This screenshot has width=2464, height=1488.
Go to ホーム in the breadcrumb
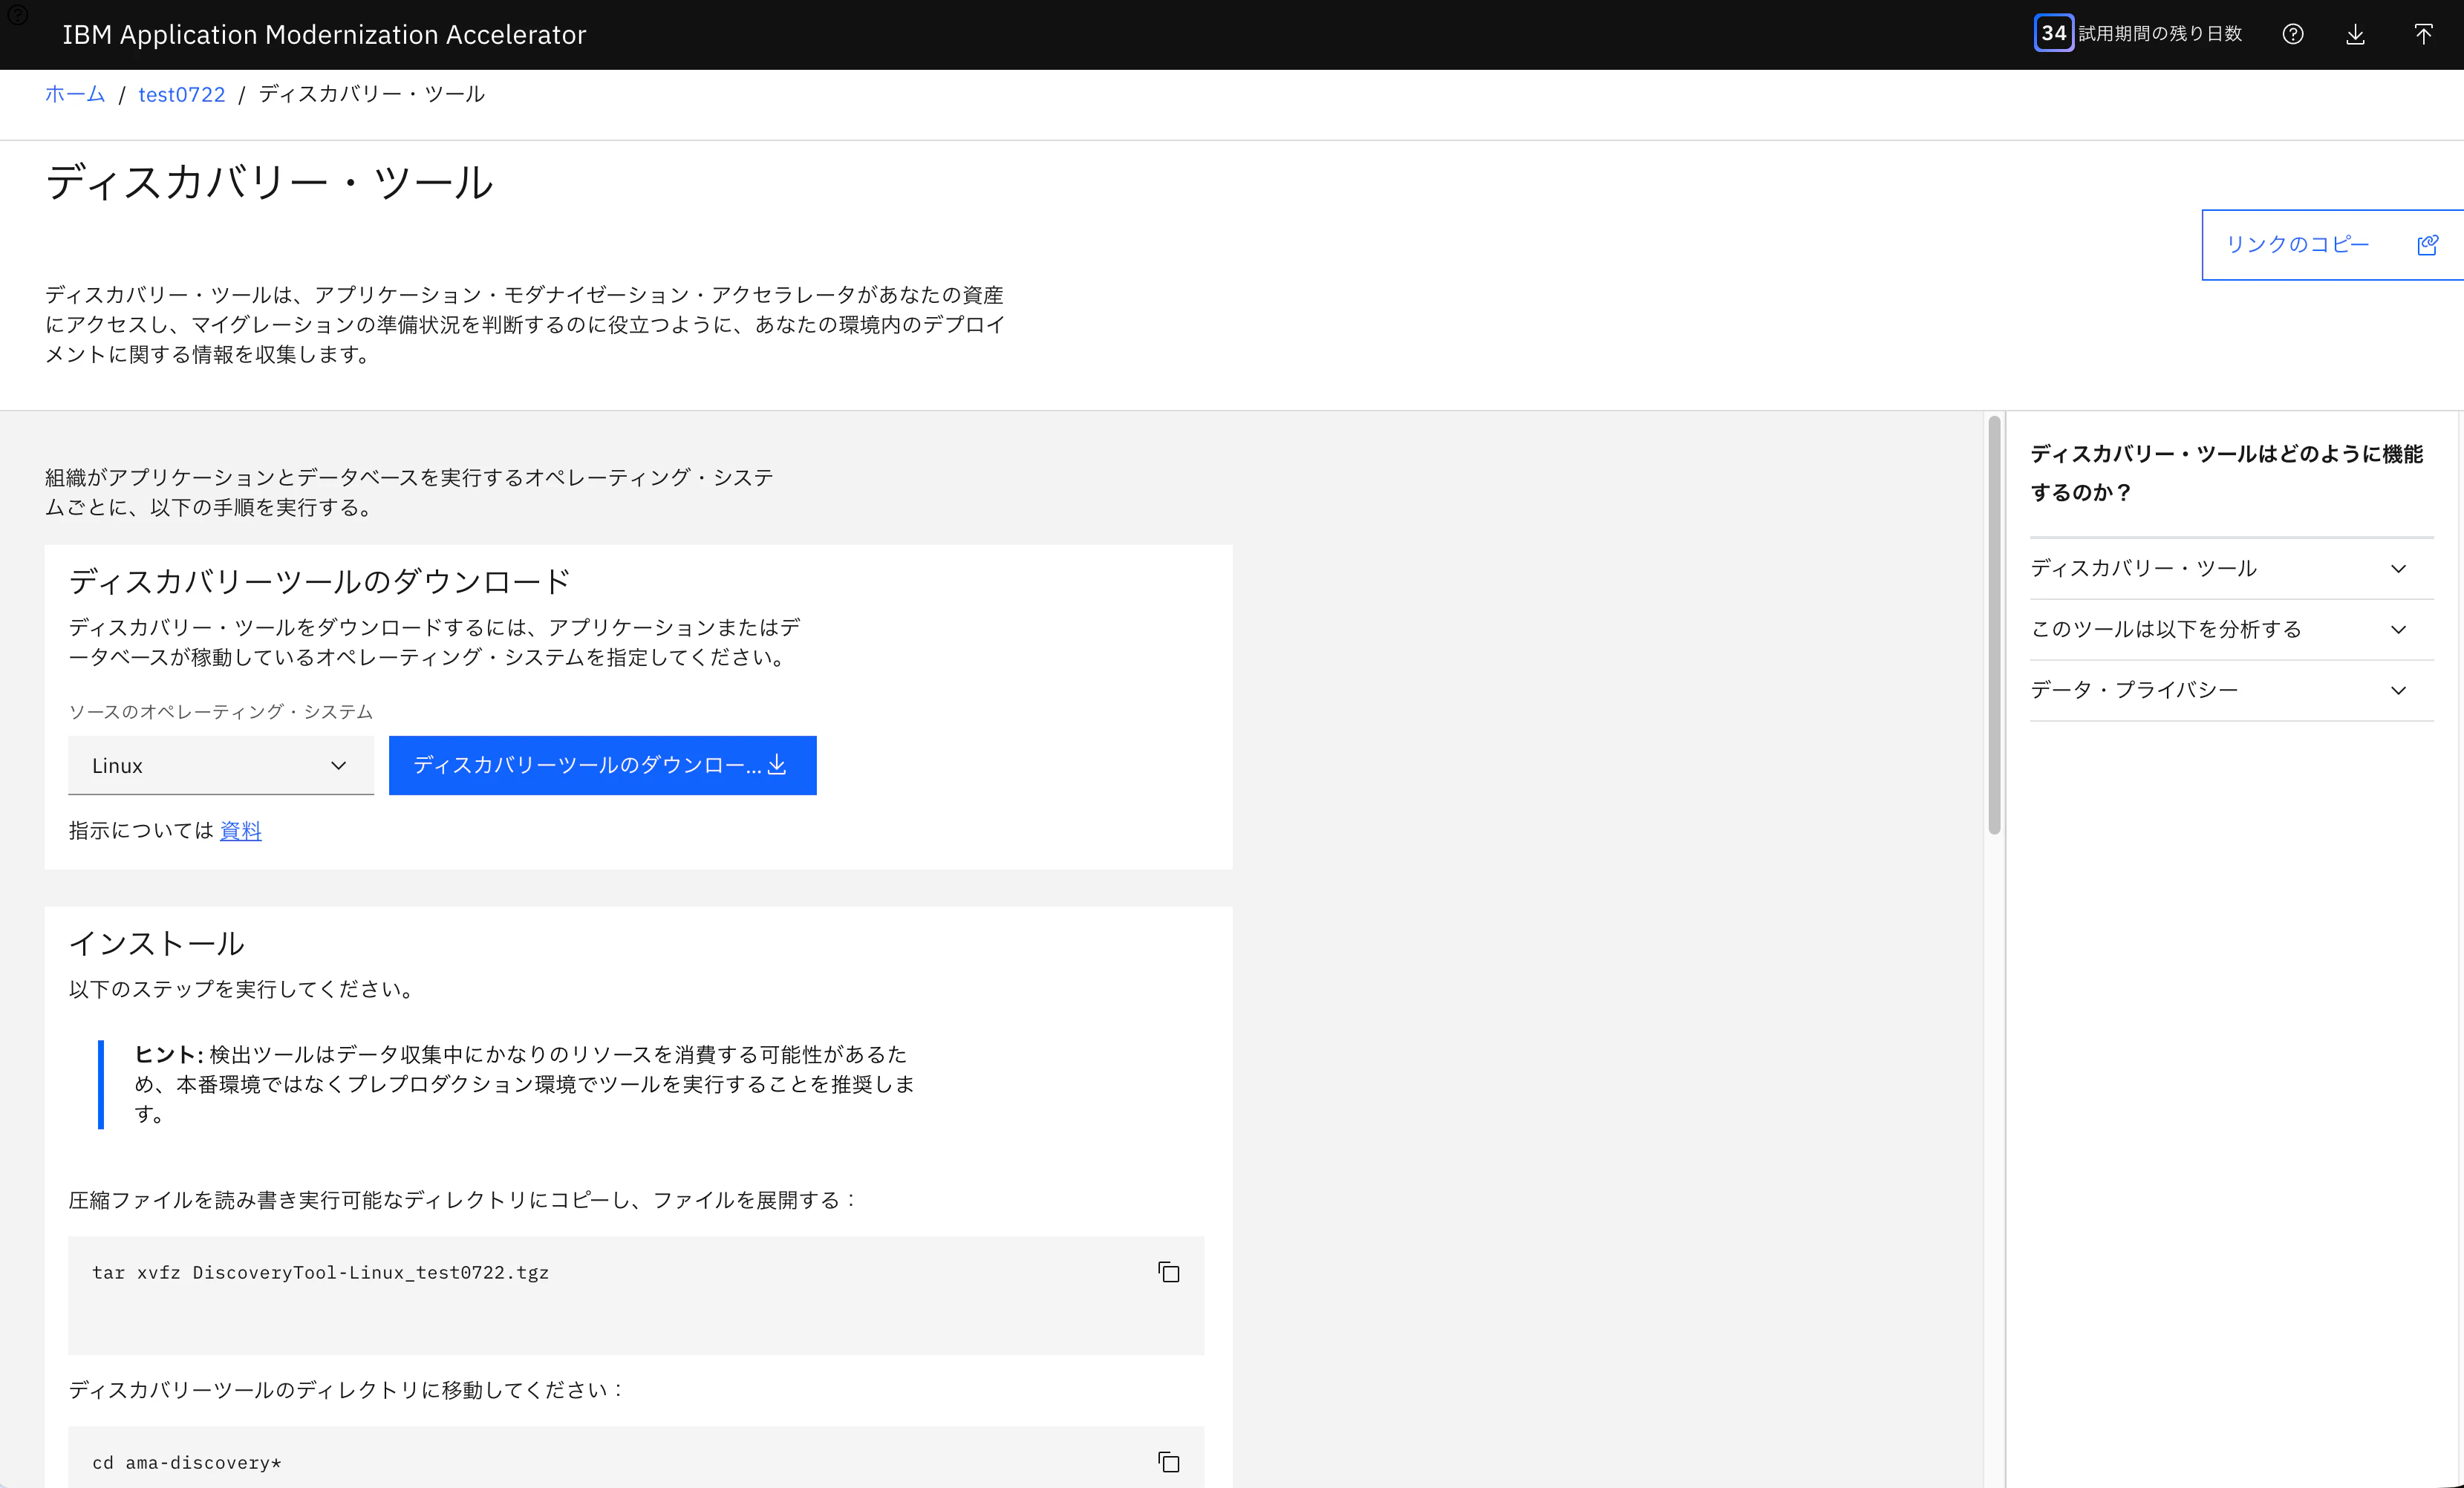tap(75, 94)
